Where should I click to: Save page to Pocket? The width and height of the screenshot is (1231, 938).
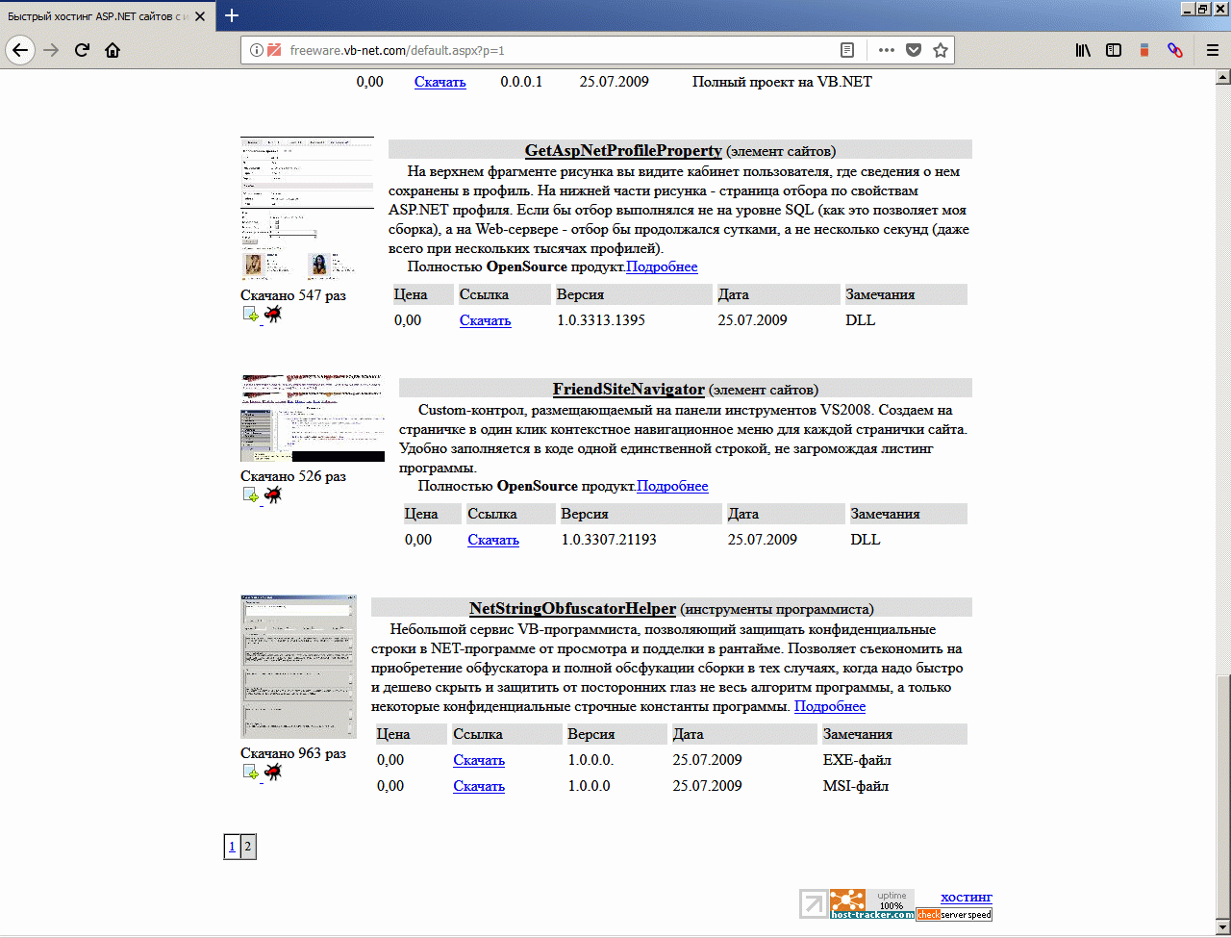point(914,50)
